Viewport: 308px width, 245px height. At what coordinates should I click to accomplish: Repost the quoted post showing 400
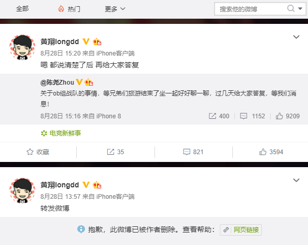click(x=219, y=116)
